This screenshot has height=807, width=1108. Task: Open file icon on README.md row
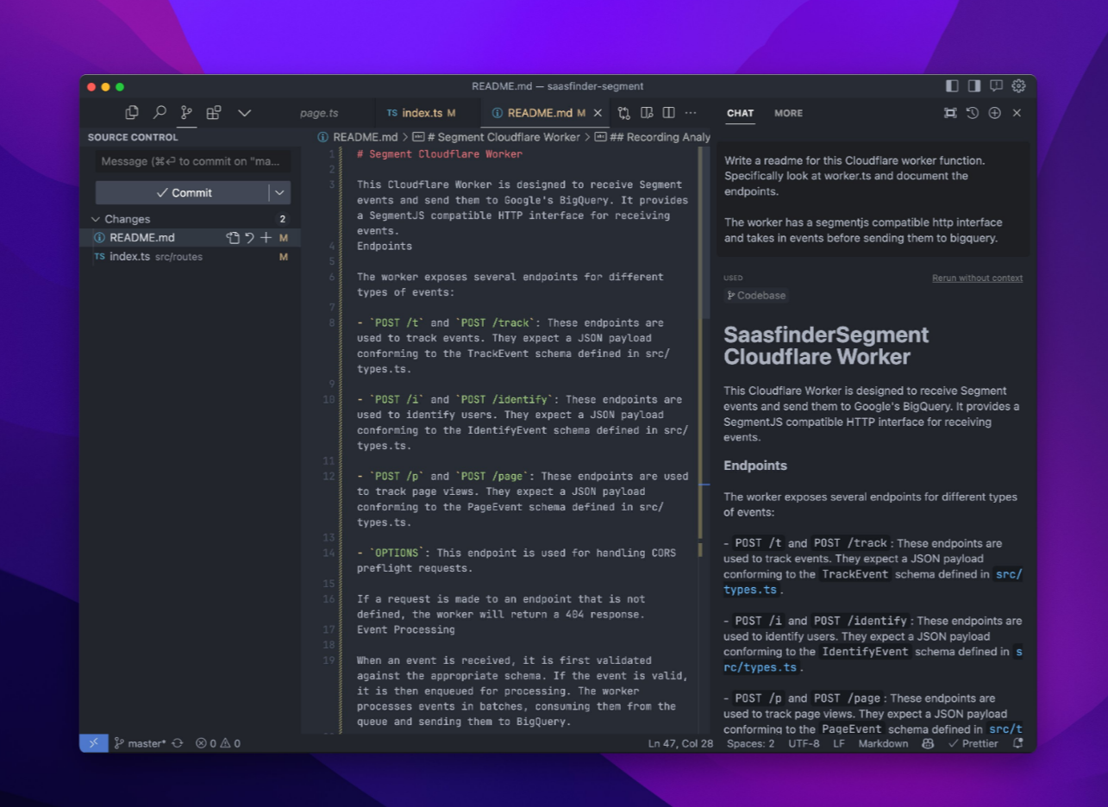tap(233, 238)
